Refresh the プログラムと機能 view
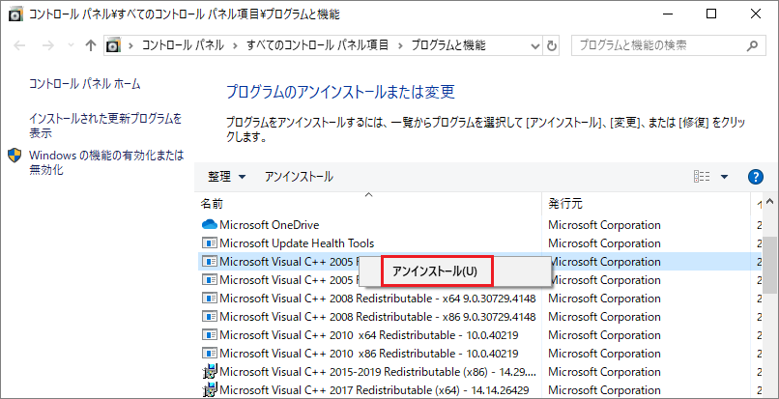The width and height of the screenshot is (779, 399). (x=552, y=46)
